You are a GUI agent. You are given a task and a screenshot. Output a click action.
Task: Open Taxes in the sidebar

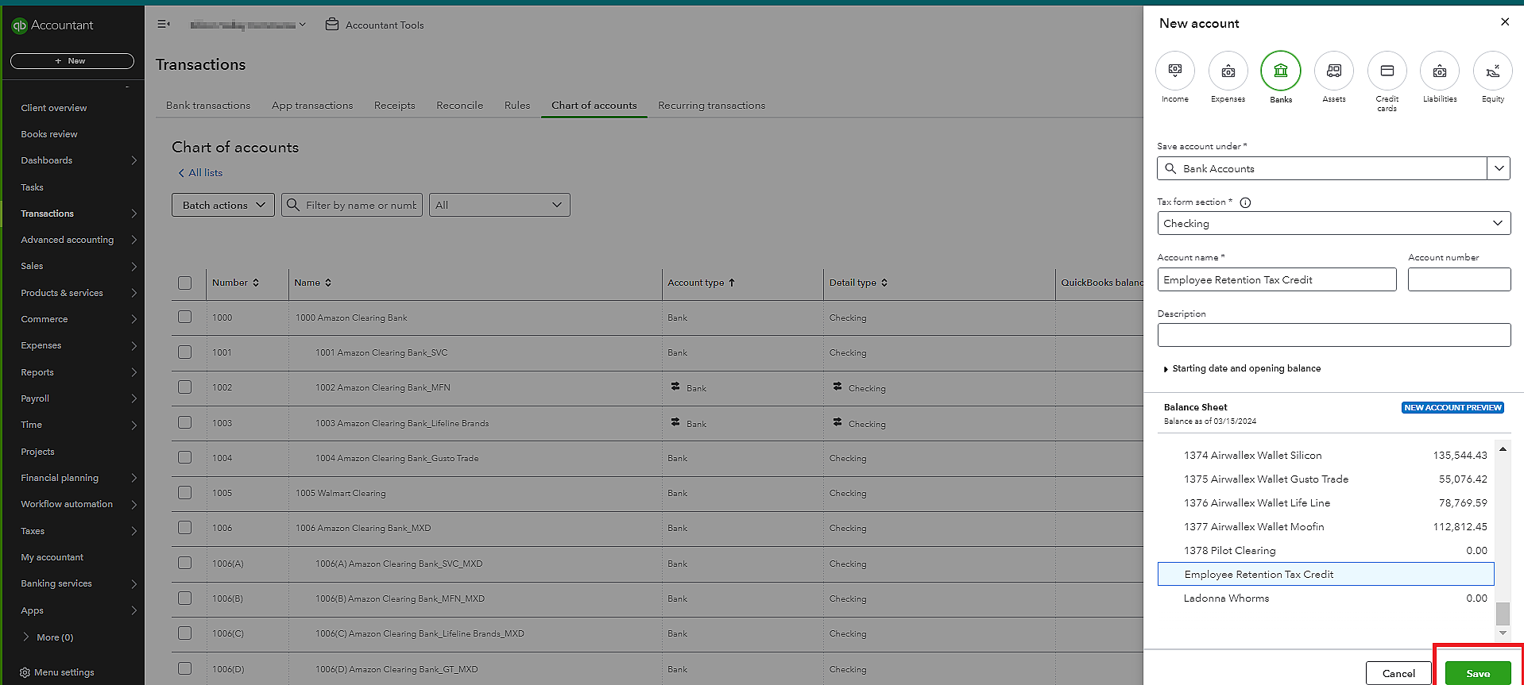point(33,531)
